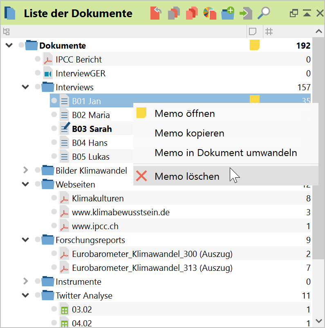Collapse the Interviews folder
Viewport: 325px width, 328px height.
point(25,87)
